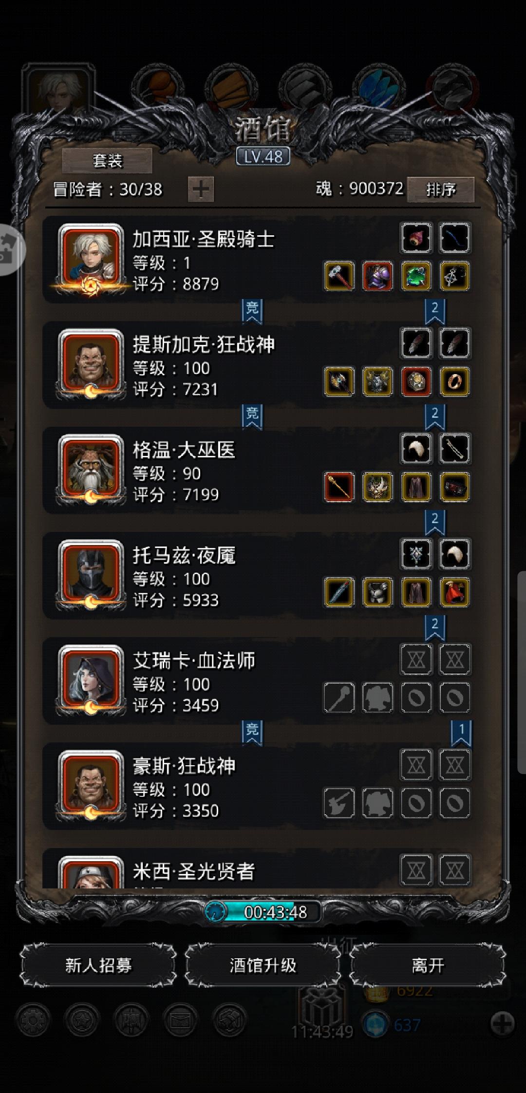Open 格温·大巫医 staff weapon slot
This screenshot has width=526, height=1093.
coord(339,487)
